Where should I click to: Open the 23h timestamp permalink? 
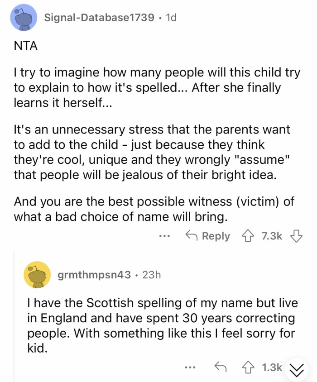(152, 275)
